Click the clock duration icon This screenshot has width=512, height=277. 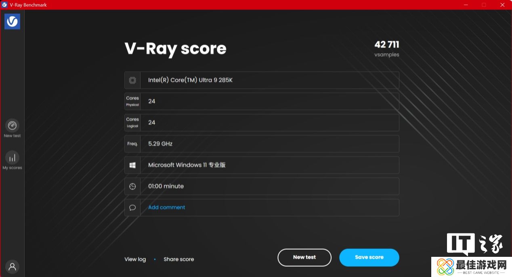pos(132,186)
